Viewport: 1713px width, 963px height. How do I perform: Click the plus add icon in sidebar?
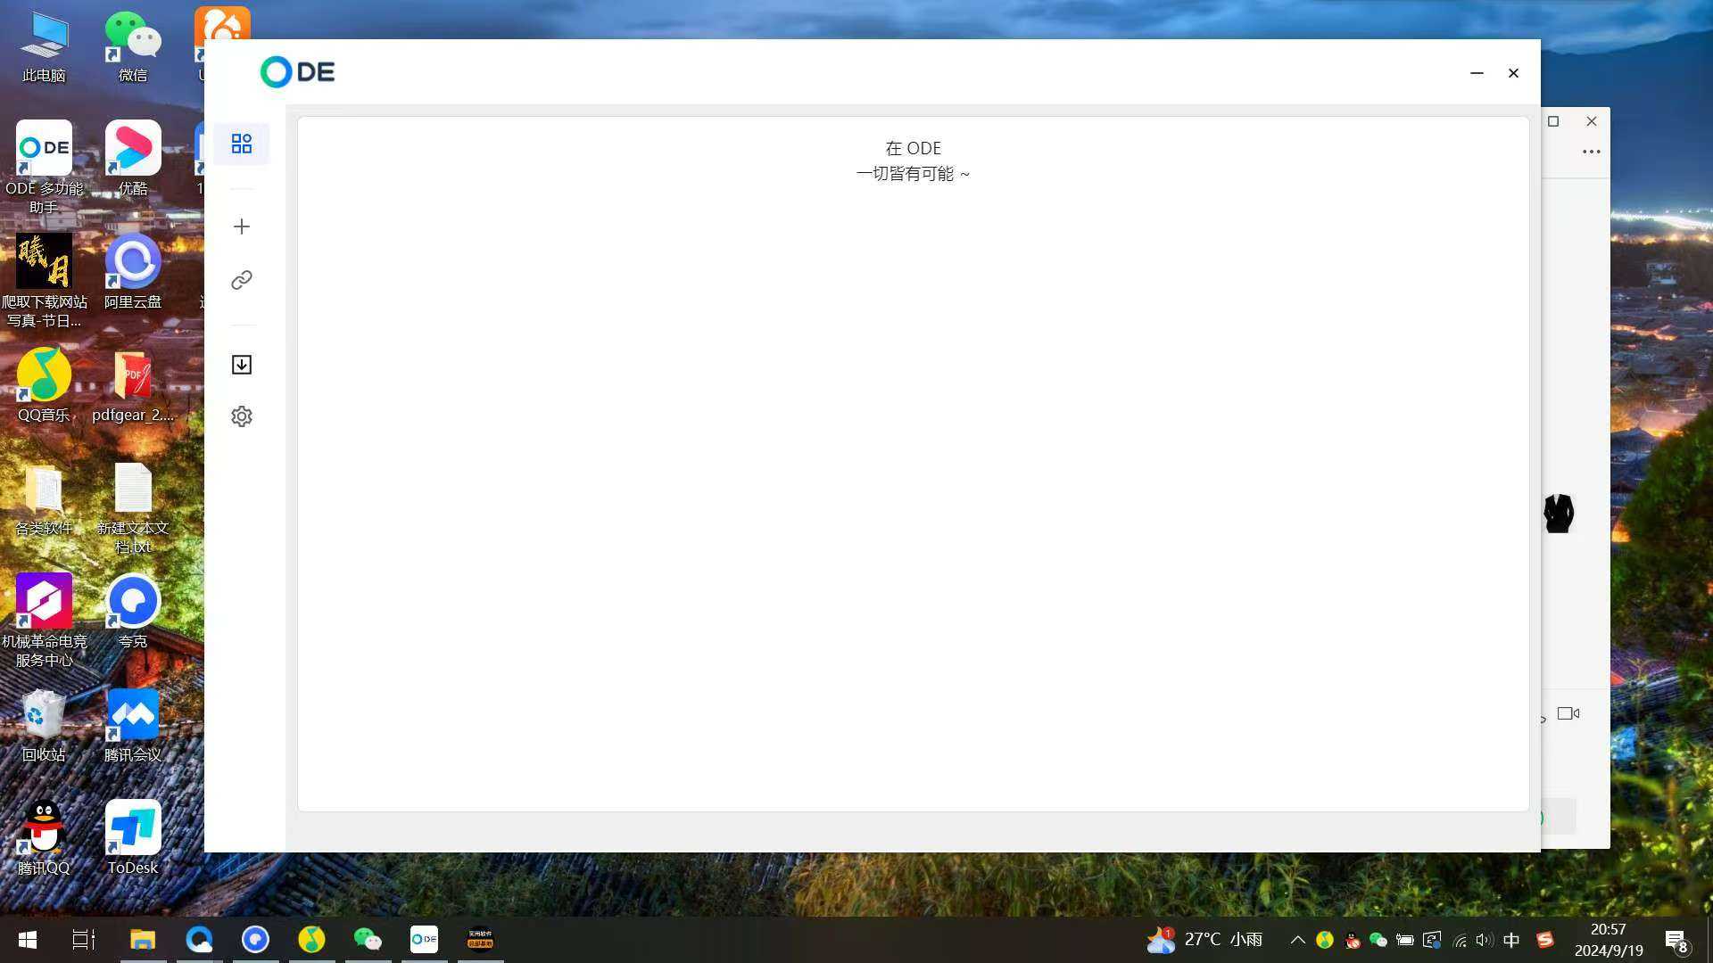[241, 226]
